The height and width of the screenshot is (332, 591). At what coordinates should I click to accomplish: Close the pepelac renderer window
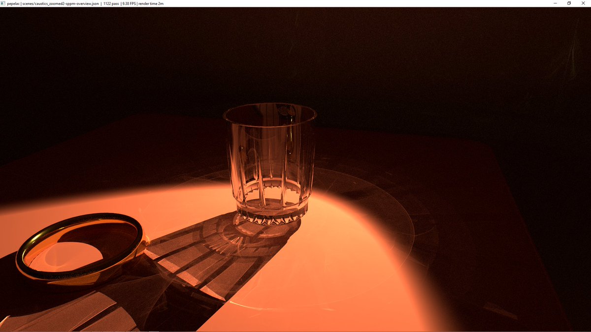583,3
